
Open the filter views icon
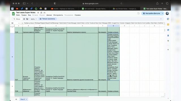pyautogui.click(x=27, y=19)
